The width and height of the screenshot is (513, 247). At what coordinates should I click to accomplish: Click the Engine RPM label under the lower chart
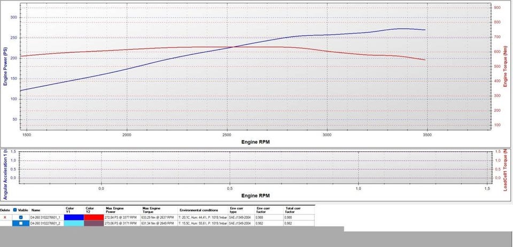point(255,195)
